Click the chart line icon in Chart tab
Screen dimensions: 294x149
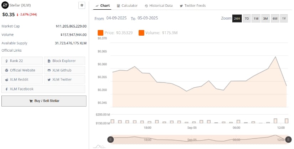[x=97, y=6]
